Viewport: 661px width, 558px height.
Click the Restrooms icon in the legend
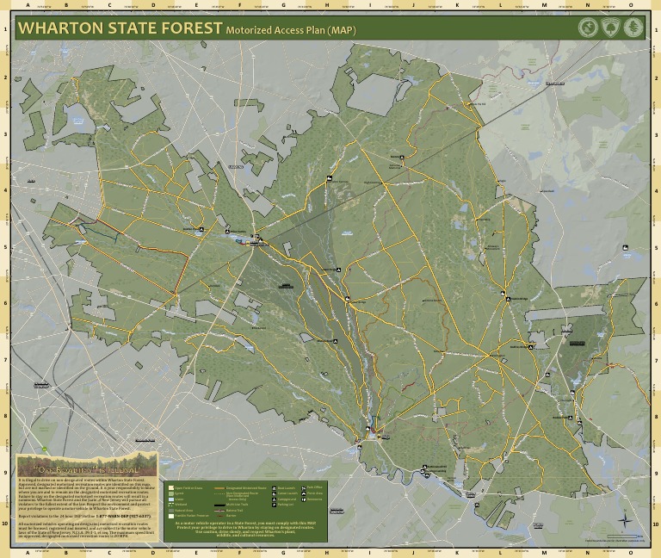tap(304, 499)
